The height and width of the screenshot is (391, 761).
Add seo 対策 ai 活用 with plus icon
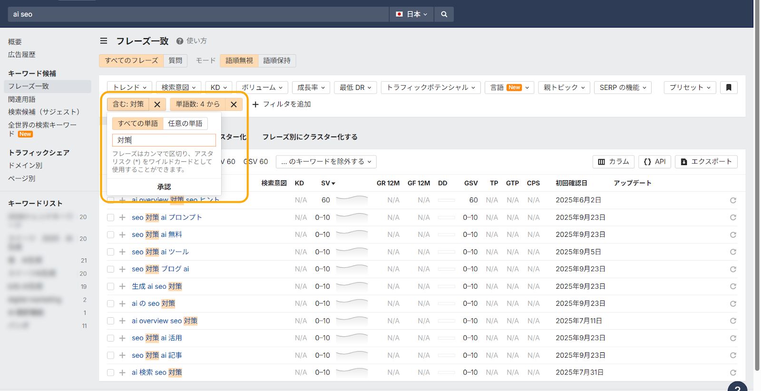click(x=122, y=338)
